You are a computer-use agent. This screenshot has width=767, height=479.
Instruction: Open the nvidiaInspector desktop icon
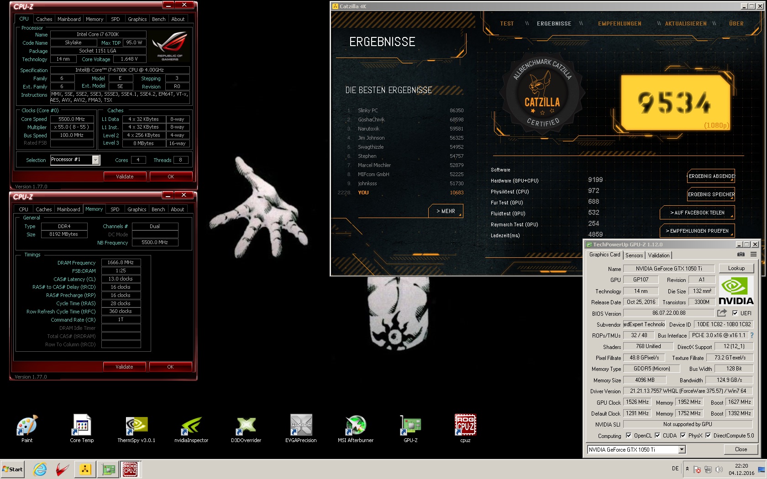tap(191, 428)
